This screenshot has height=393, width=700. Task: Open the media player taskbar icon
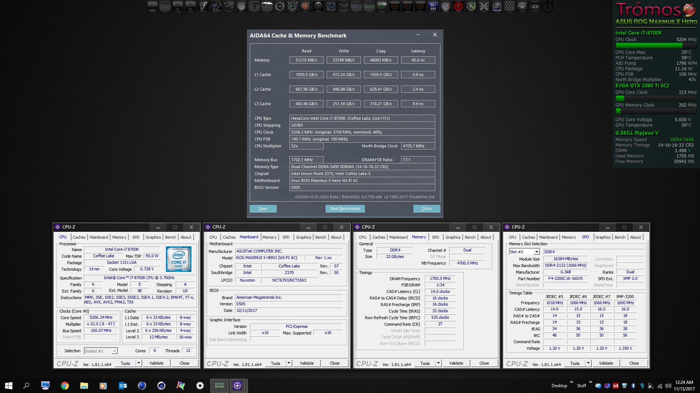pyautogui.click(x=103, y=386)
